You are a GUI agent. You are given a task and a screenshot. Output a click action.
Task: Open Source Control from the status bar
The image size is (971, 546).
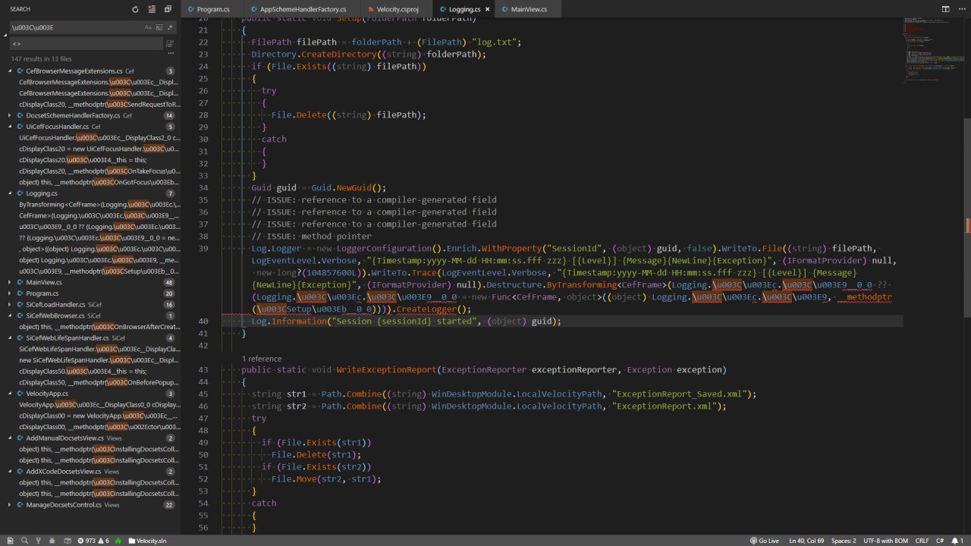coord(38,541)
